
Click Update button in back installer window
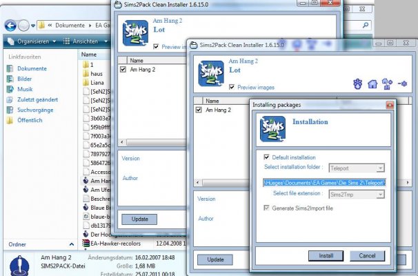coord(139,219)
